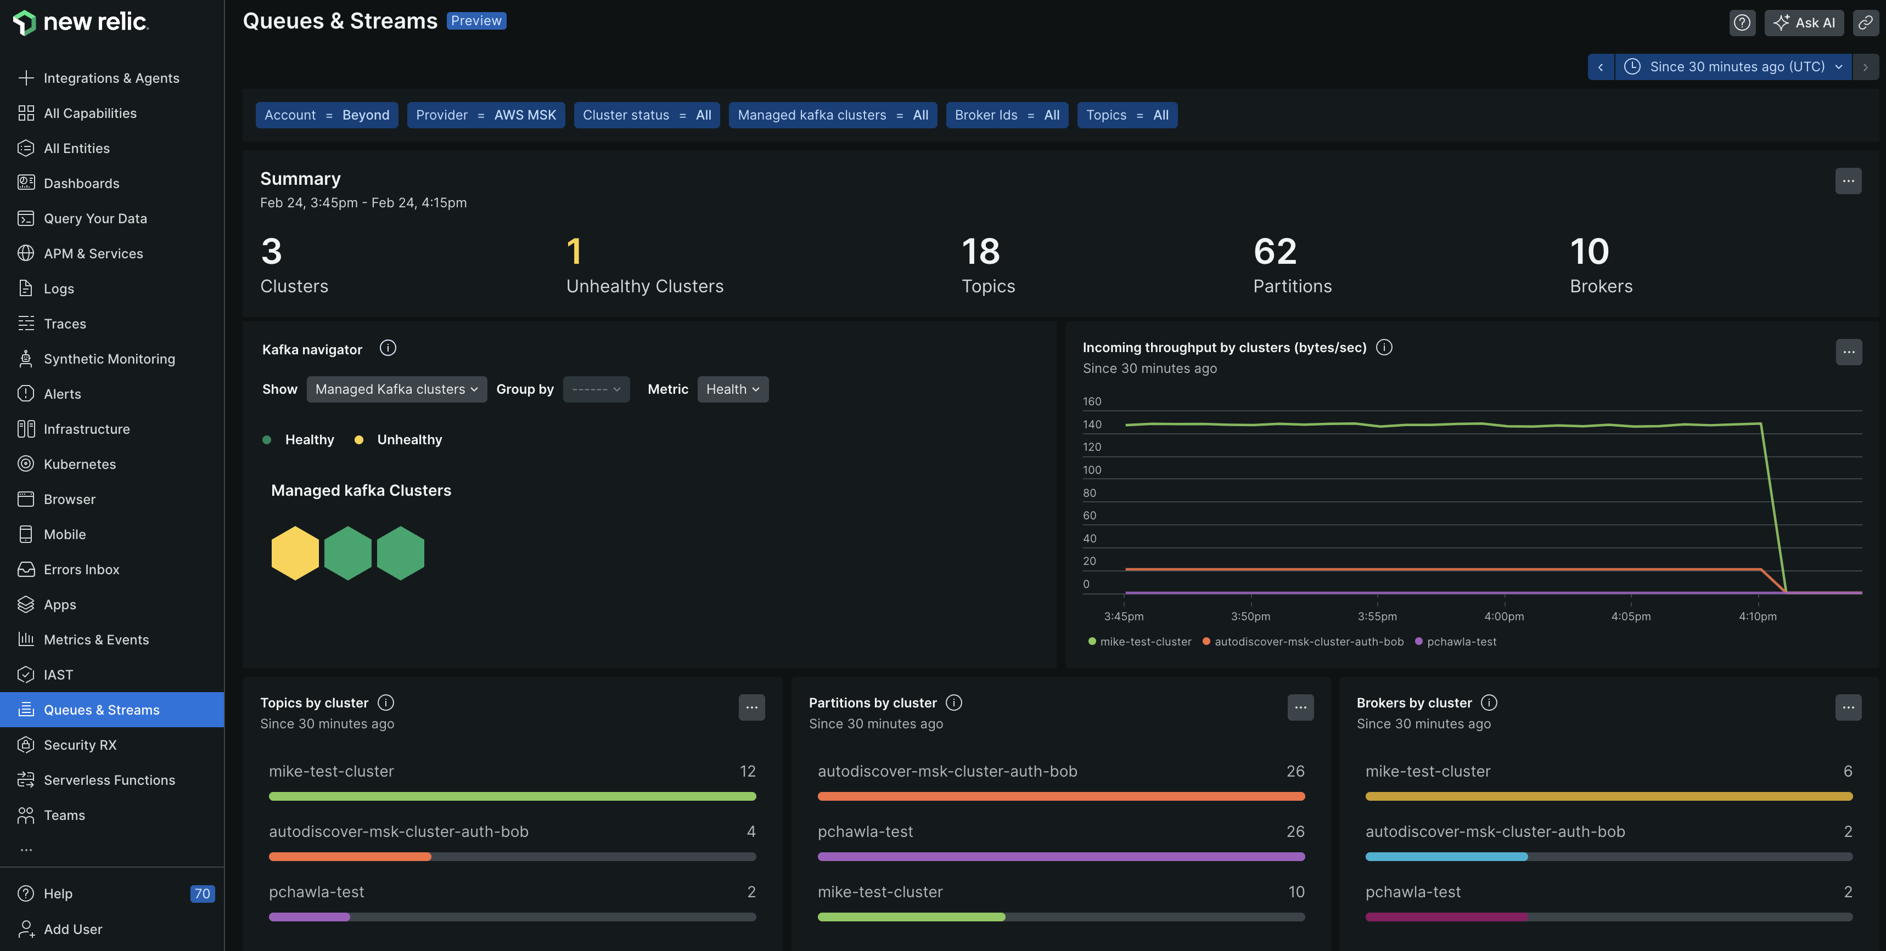
Task: Click the help question mark icon in header
Action: (x=1742, y=22)
